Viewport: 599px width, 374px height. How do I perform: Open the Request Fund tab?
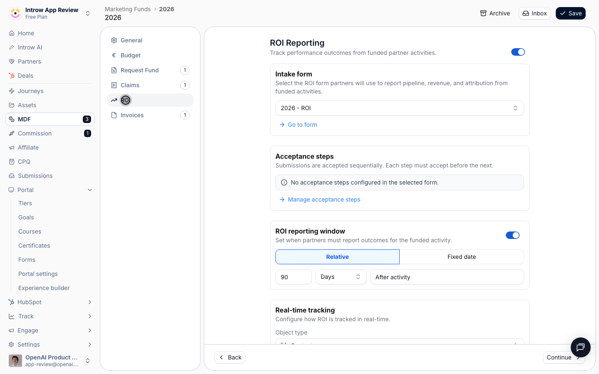point(150,70)
